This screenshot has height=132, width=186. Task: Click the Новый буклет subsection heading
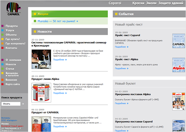[125, 84]
